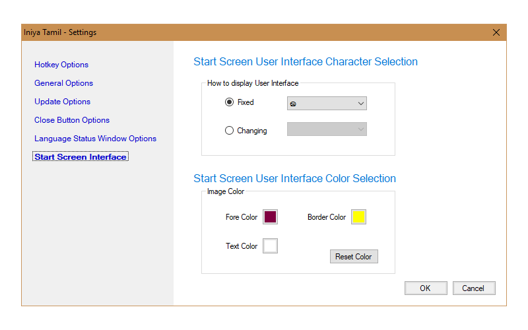Click the disabled Changing dropdown box
Image resolution: width=528 pixels, height=330 pixels.
click(x=327, y=129)
